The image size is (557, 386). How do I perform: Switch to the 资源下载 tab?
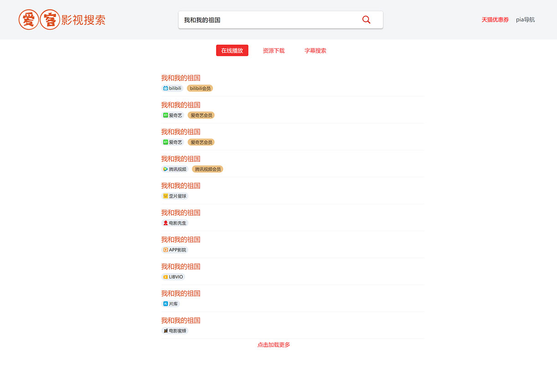pyautogui.click(x=273, y=51)
